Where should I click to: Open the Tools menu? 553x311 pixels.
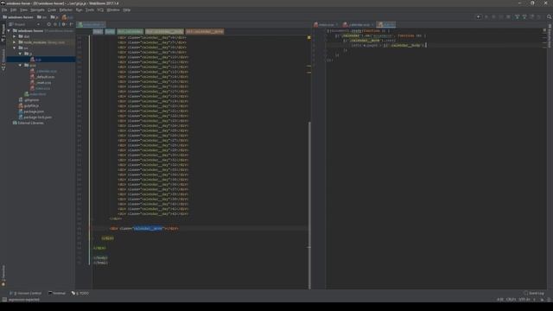tap(90, 10)
